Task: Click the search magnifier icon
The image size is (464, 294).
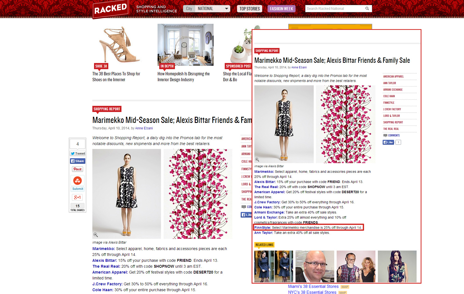Action: 367,8
